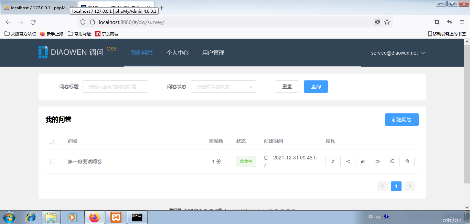The image size is (470, 224).
Task: Open the QR code icon in address bar
Action: [377, 22]
